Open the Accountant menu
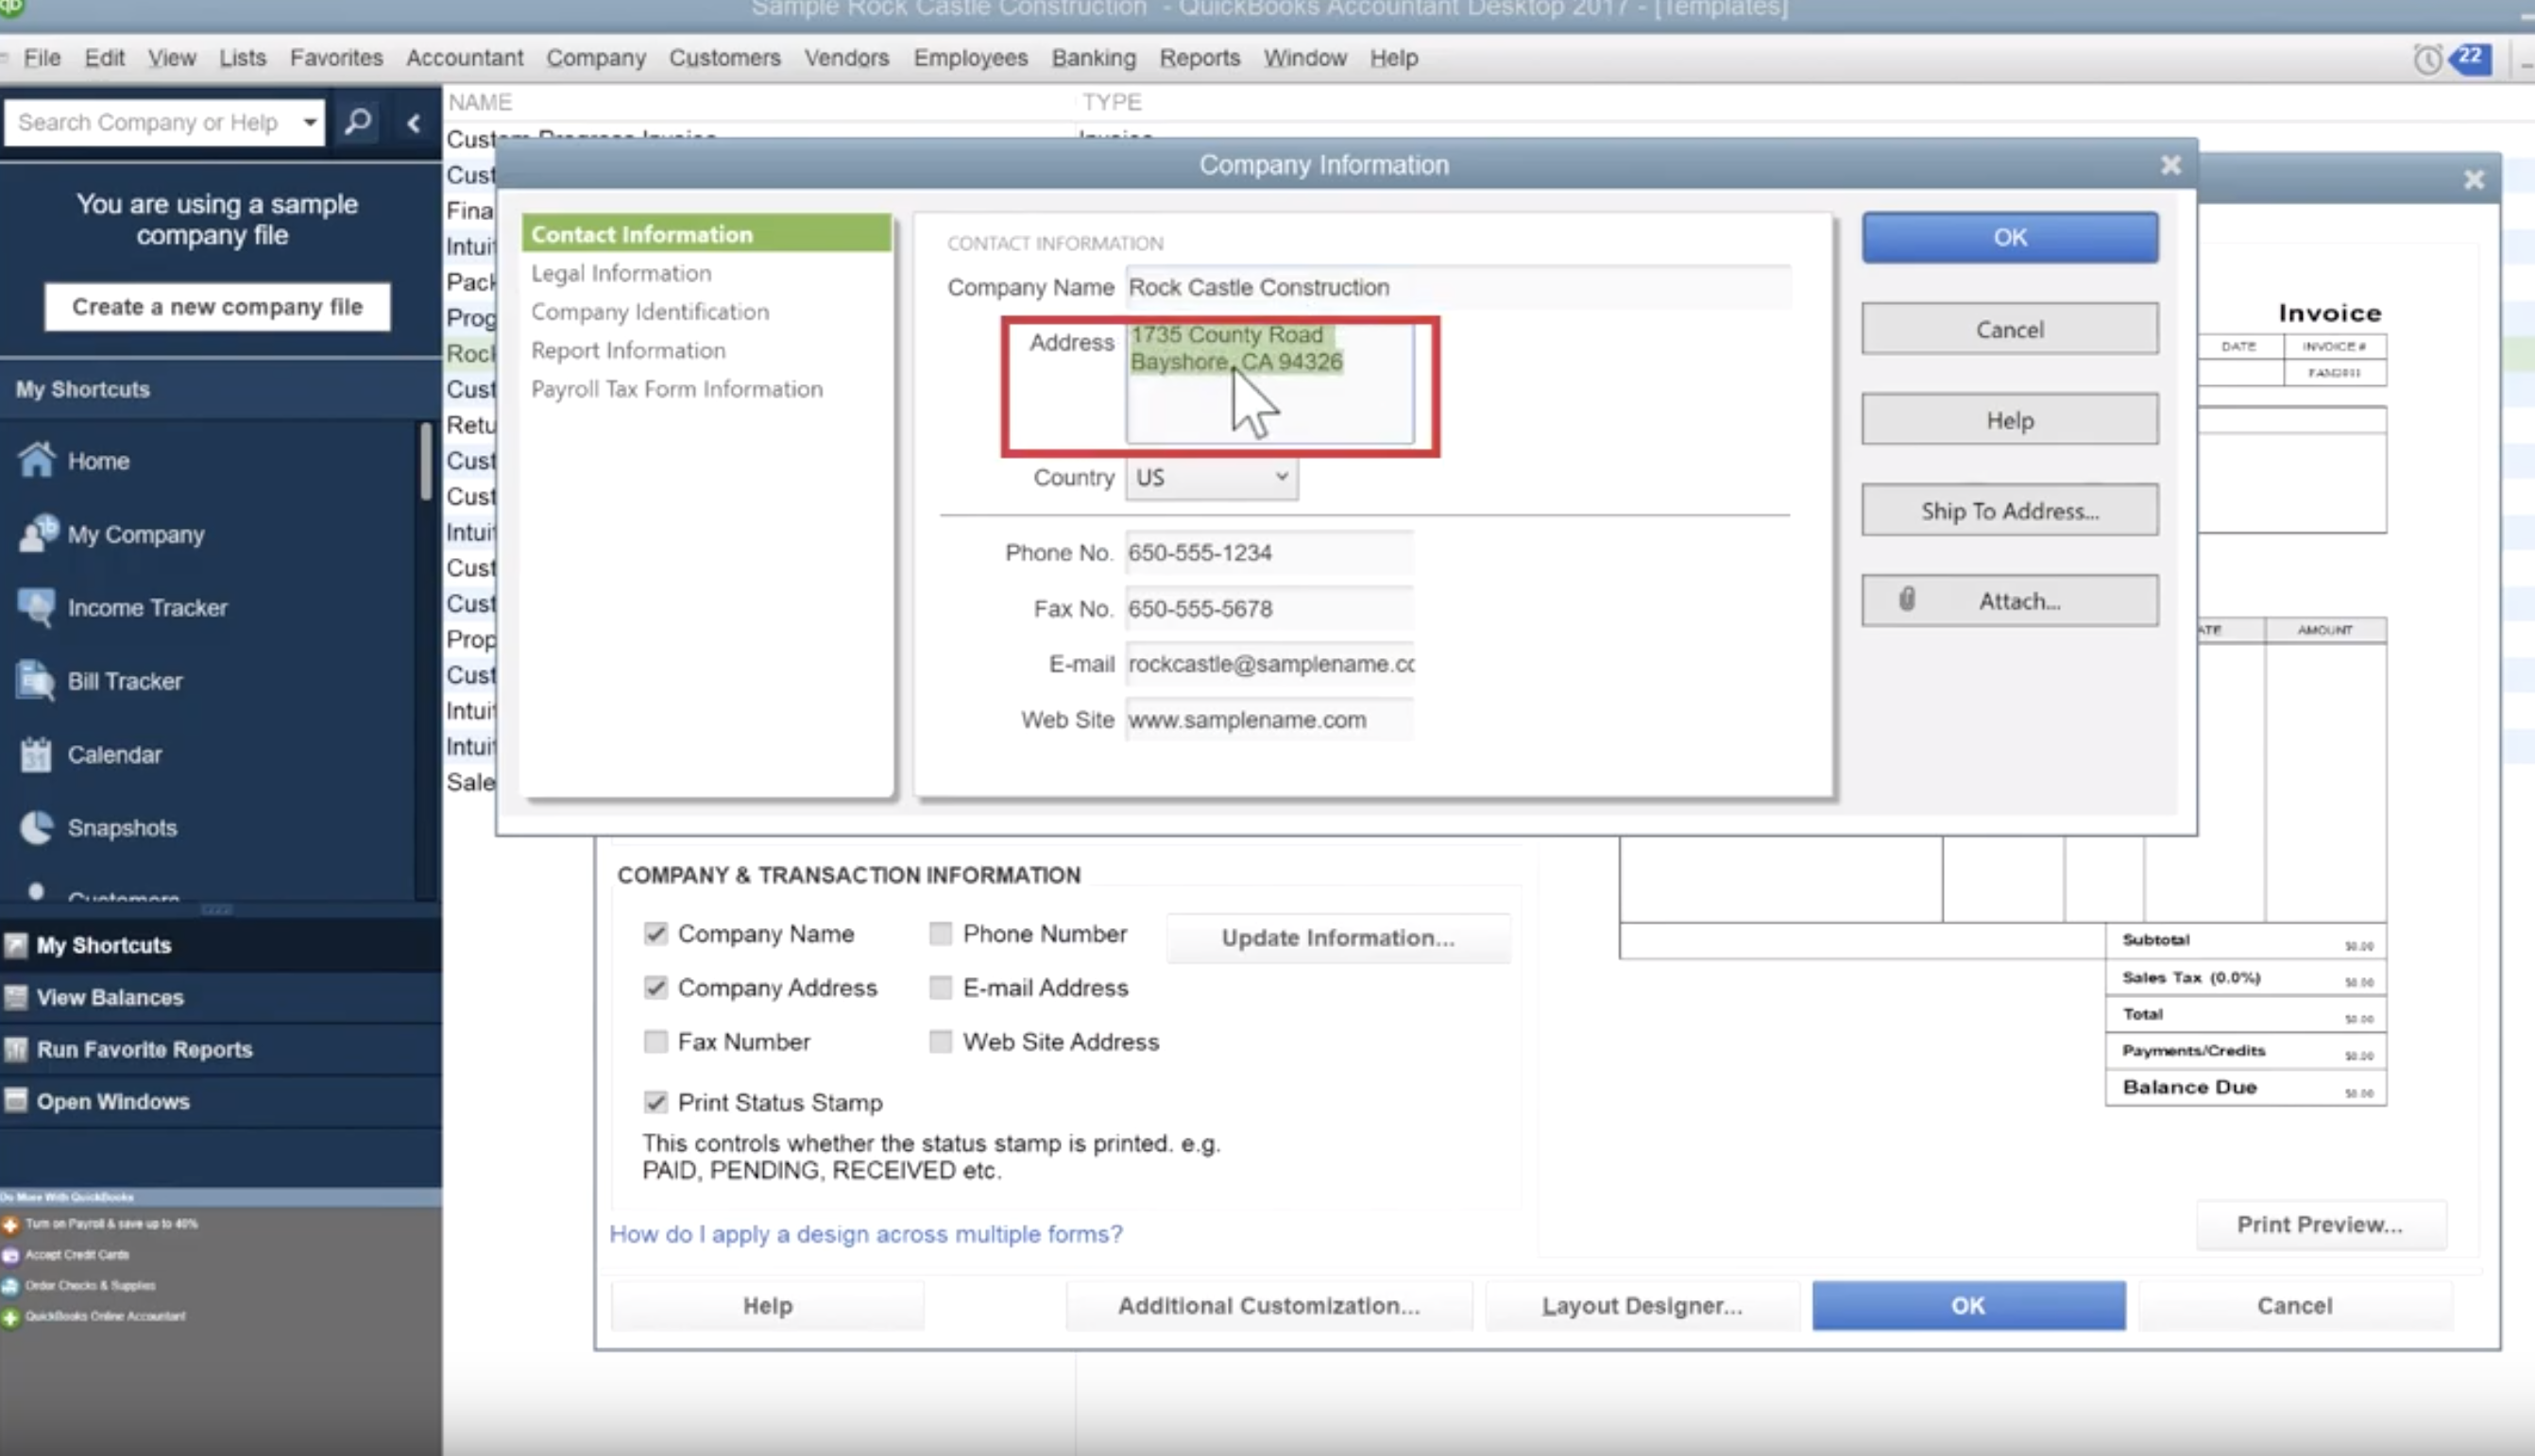 pos(464,58)
